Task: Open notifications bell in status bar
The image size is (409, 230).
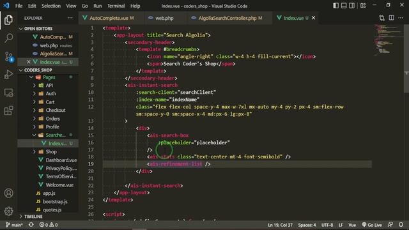Action: (401, 225)
